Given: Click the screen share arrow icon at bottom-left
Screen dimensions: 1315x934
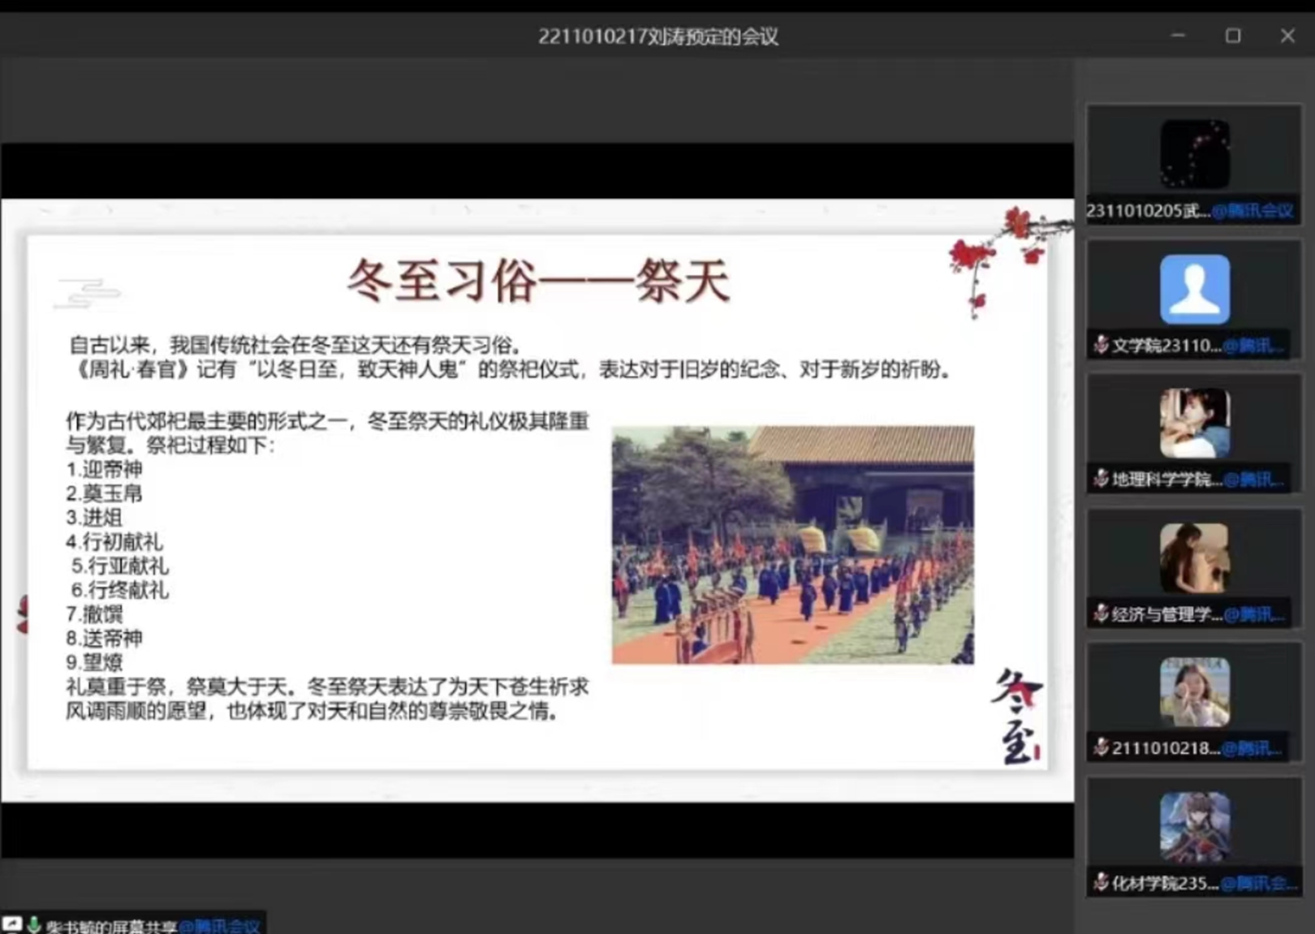Looking at the screenshot, I should click(x=12, y=924).
